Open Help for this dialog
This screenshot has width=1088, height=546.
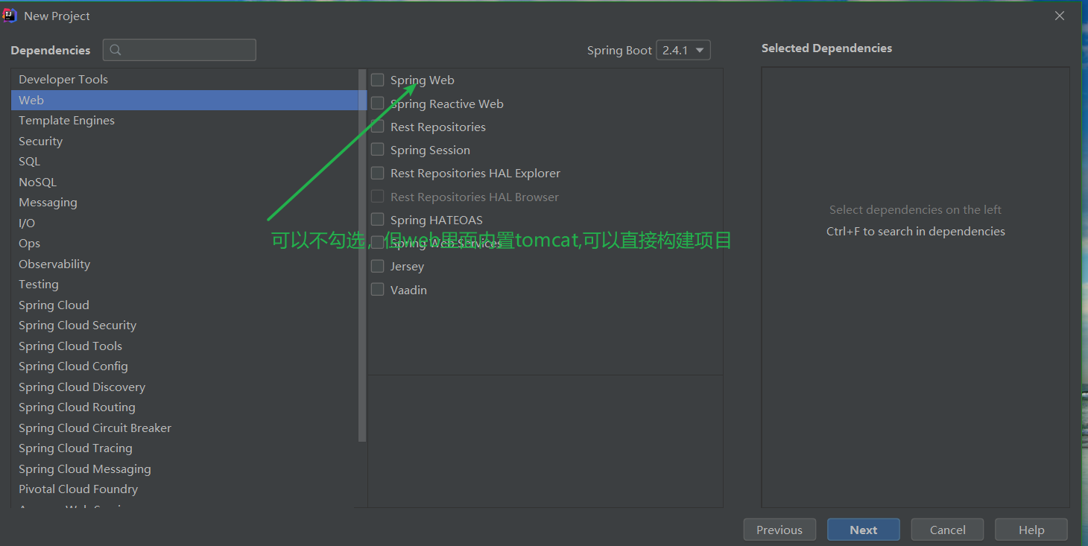(x=1031, y=530)
